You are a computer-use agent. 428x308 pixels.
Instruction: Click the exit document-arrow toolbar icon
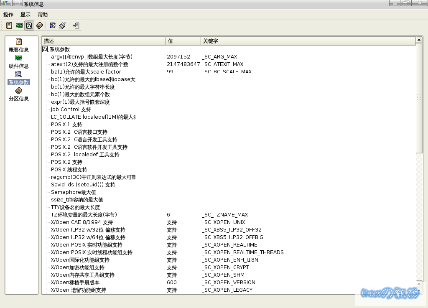tap(76, 25)
